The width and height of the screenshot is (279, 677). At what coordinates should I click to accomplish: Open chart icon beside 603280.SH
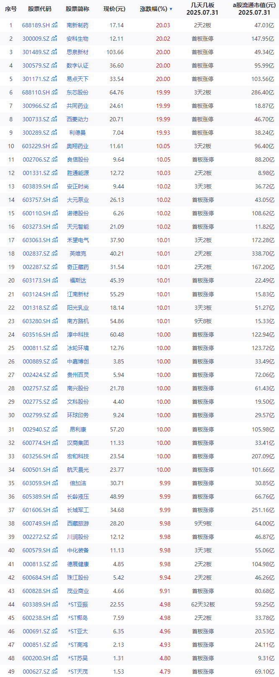coord(54,321)
